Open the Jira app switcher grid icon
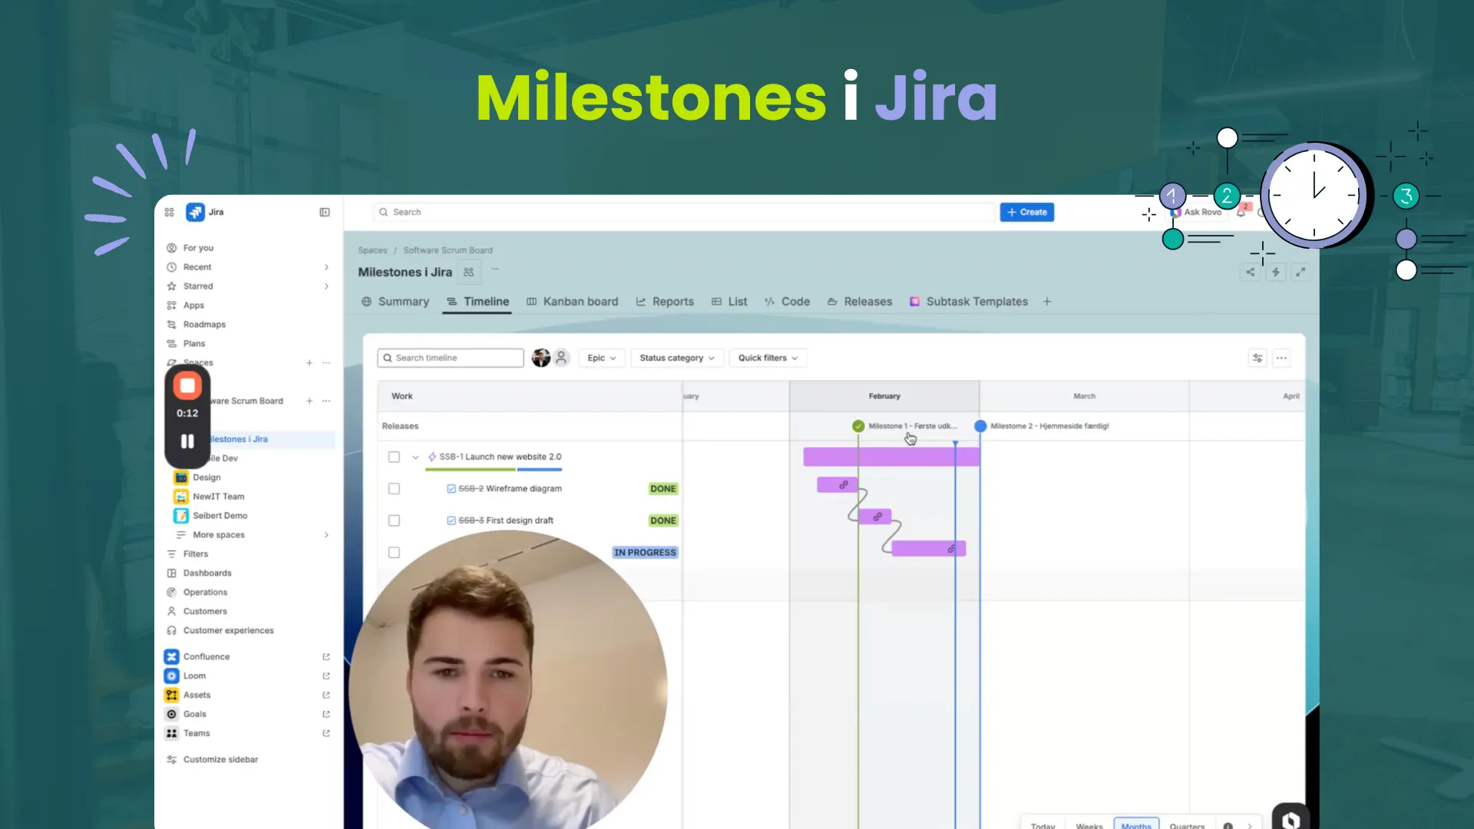 [169, 212]
